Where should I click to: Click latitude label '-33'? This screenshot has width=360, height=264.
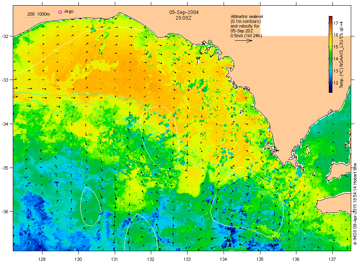5,80
